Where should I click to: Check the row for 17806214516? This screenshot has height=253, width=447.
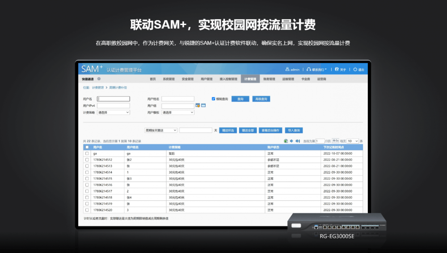pyautogui.click(x=87, y=185)
